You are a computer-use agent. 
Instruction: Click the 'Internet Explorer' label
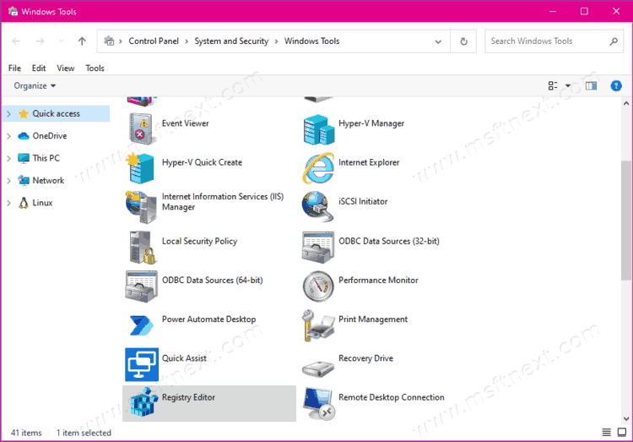[369, 162]
